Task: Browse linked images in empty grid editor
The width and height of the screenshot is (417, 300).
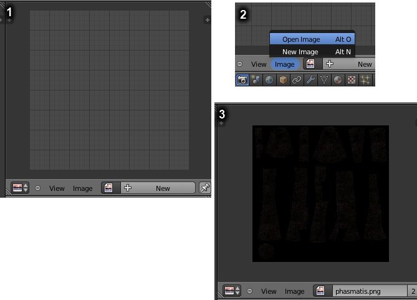Action: point(110,188)
